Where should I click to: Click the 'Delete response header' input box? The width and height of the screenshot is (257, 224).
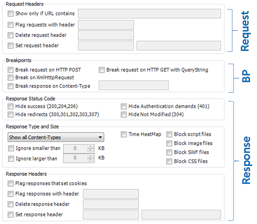tap(111, 204)
